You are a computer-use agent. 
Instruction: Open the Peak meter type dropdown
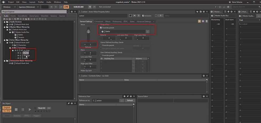click(x=250, y=20)
